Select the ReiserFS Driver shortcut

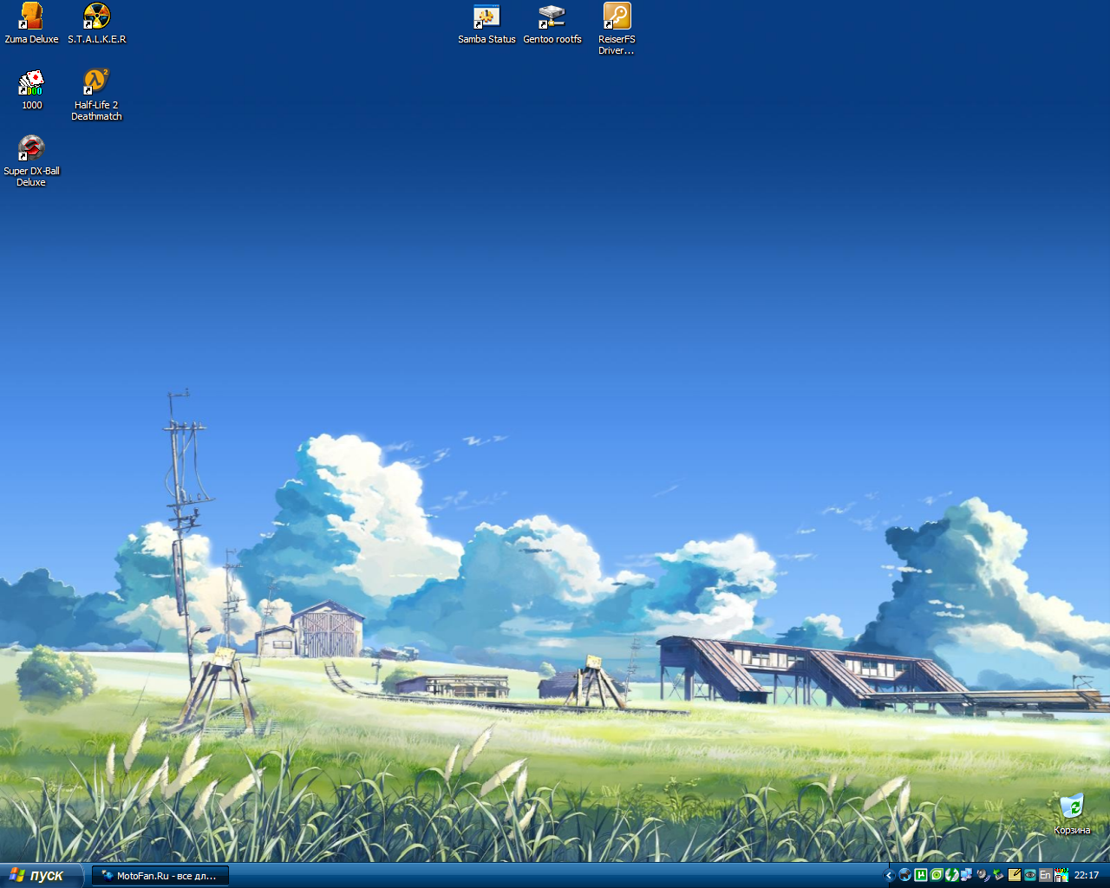617,29
